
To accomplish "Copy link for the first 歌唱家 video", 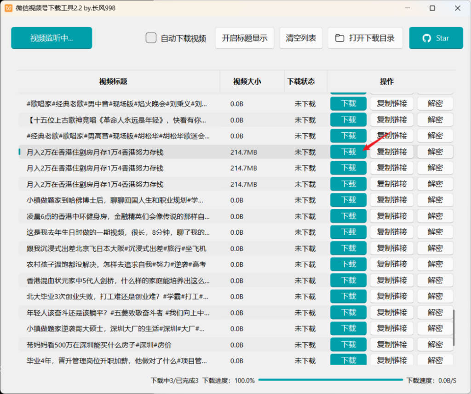I will [x=391, y=103].
